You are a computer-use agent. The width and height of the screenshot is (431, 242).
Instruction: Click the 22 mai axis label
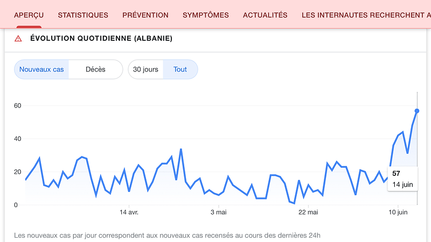click(309, 212)
